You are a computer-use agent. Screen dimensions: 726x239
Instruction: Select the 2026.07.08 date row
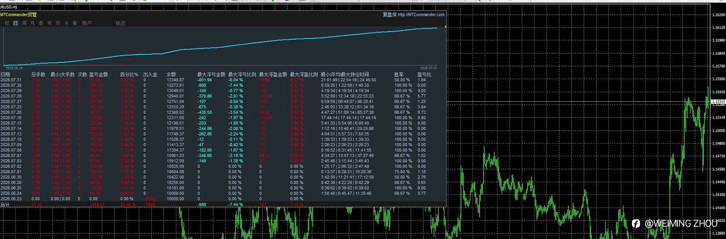[11, 150]
